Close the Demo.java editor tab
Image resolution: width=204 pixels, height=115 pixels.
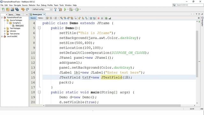pos(44,14)
